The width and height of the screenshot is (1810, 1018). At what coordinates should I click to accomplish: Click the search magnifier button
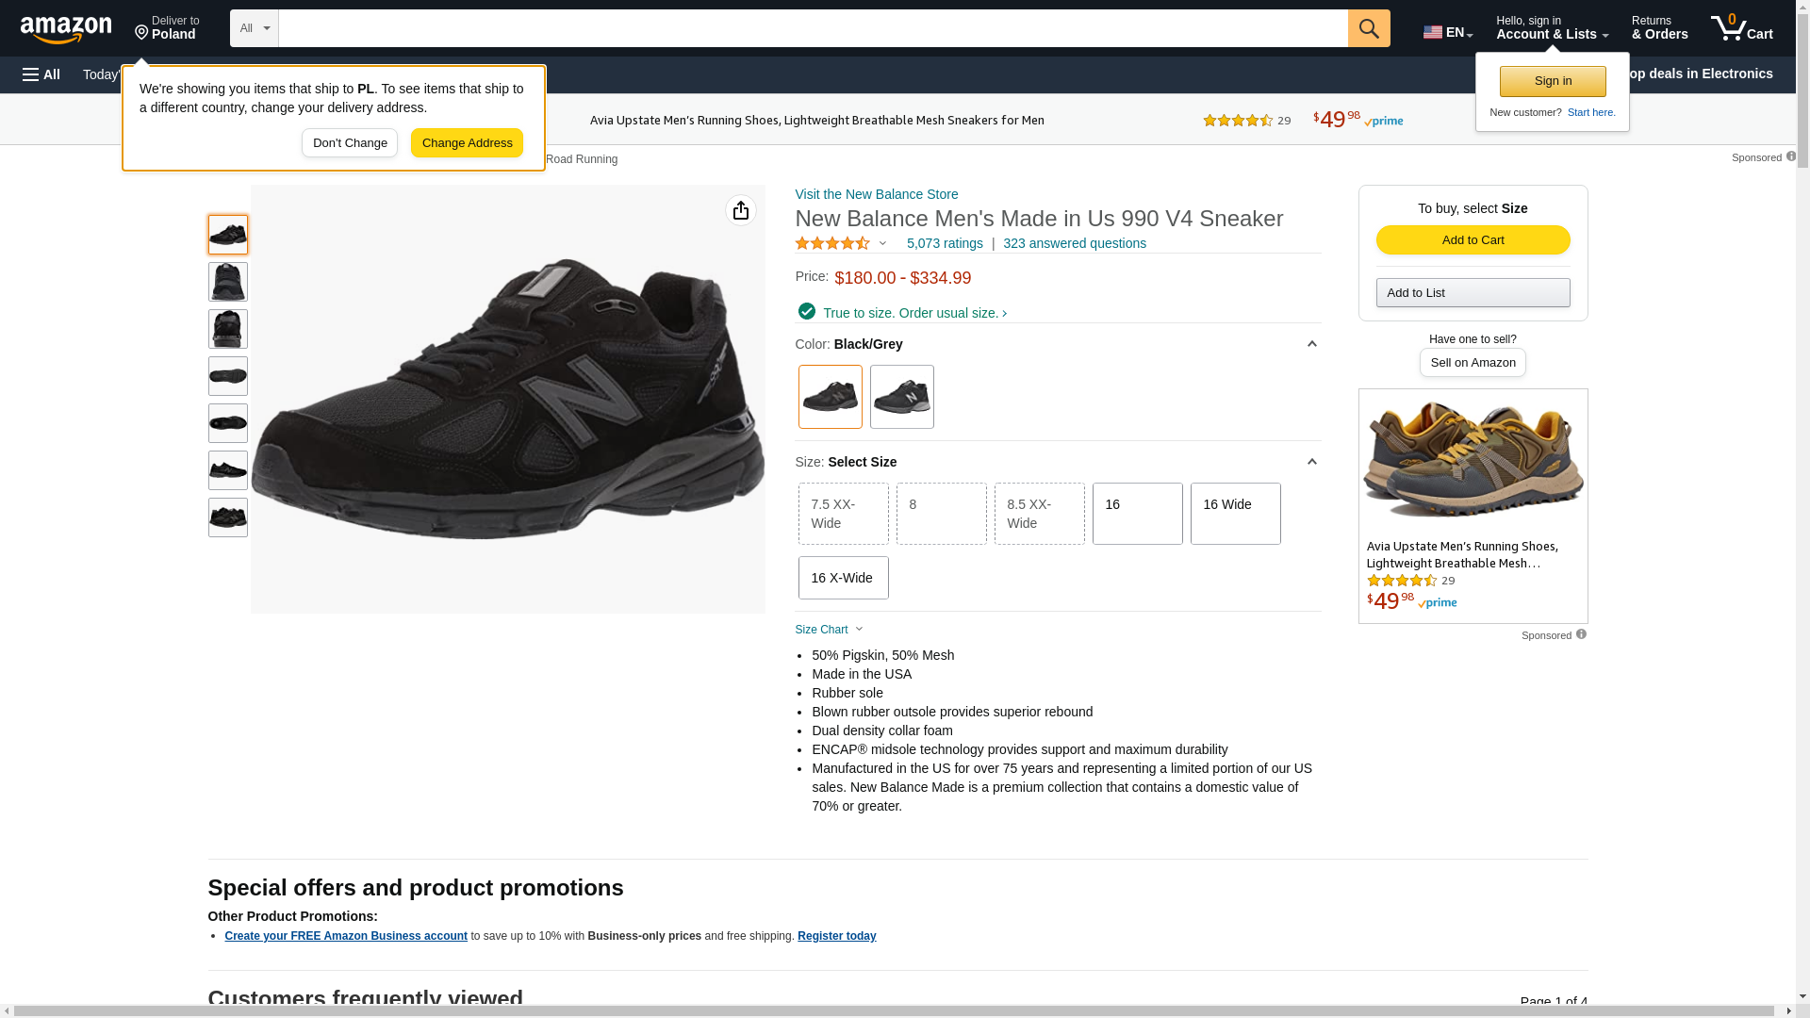1369,28
